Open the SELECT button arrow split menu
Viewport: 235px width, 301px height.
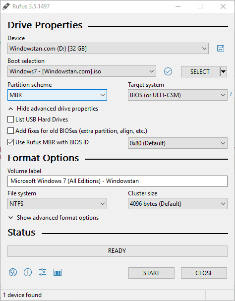pyautogui.click(x=223, y=71)
